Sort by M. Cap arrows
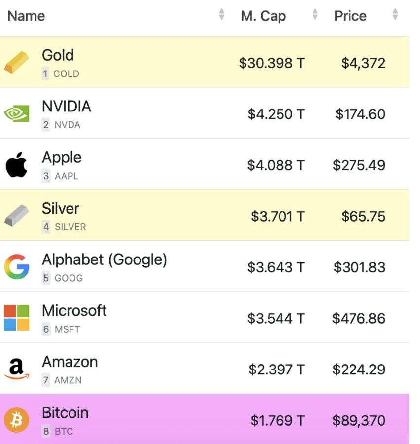The height and width of the screenshot is (444, 420). [x=315, y=15]
